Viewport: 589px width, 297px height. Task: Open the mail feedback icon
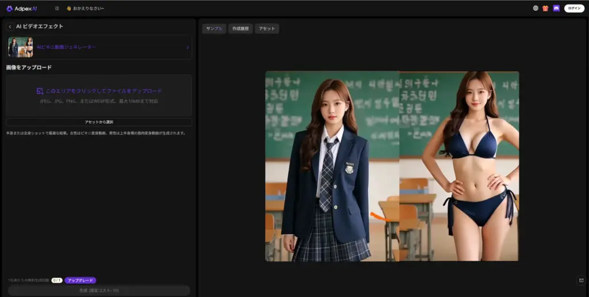[x=582, y=280]
